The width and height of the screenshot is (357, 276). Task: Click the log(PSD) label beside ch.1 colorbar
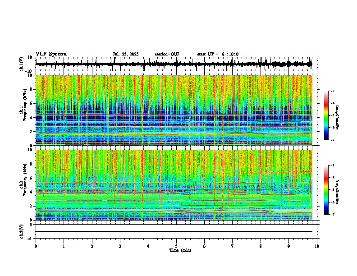(x=338, y=117)
